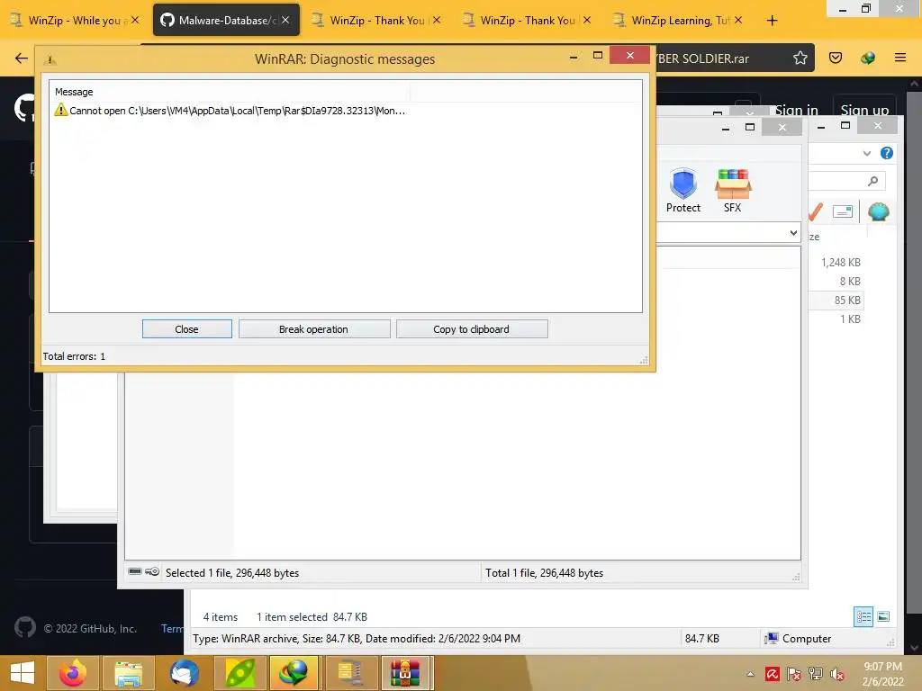Open Thunderbird from the taskbar

click(184, 673)
